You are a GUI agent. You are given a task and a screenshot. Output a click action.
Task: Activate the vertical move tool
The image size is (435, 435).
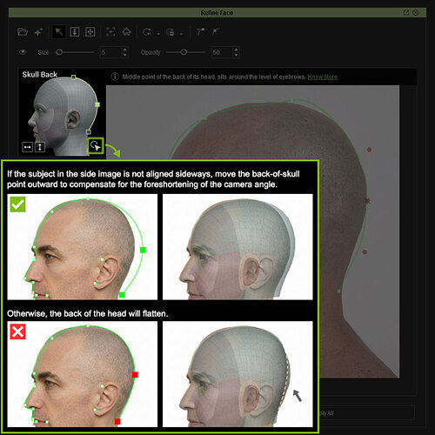[75, 31]
